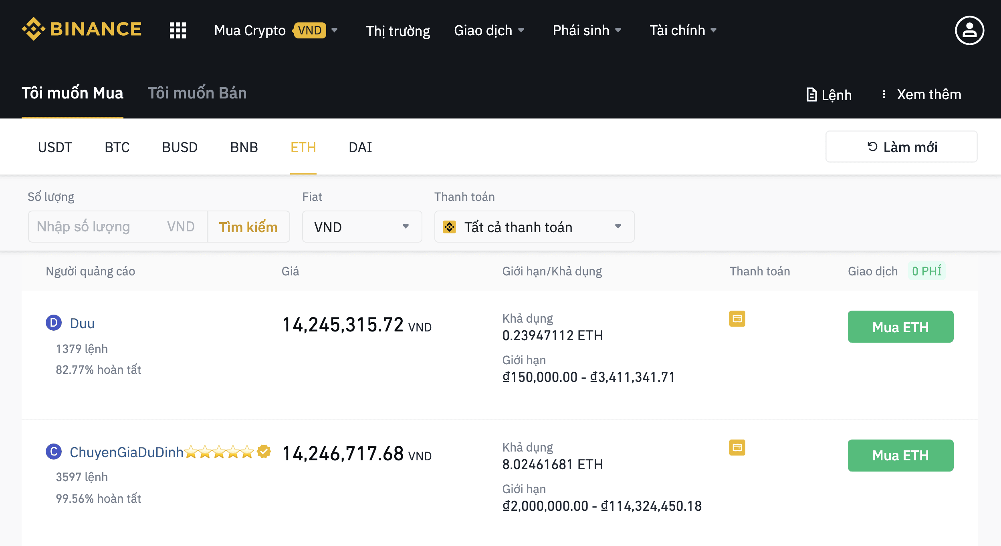Open advertiser ChuyenGiaDuDinh's profile
1001x546 pixels.
126,452
